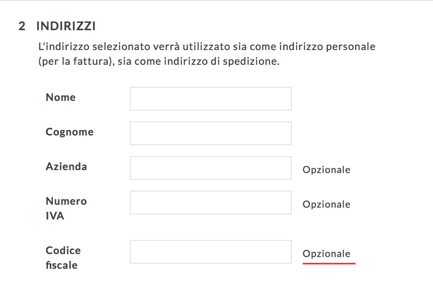This screenshot has width=433, height=285.
Task: Click the red-underlined Opzionale text
Action: 326,254
